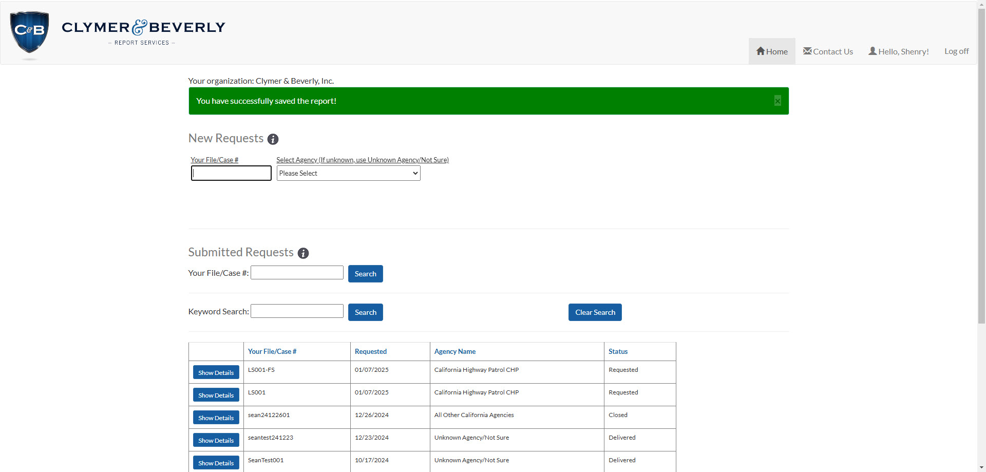The image size is (986, 472).
Task: Open the Contact Us page
Action: coord(828,51)
